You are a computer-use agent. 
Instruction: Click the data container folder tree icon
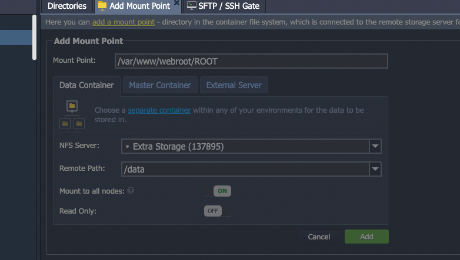tap(72, 114)
